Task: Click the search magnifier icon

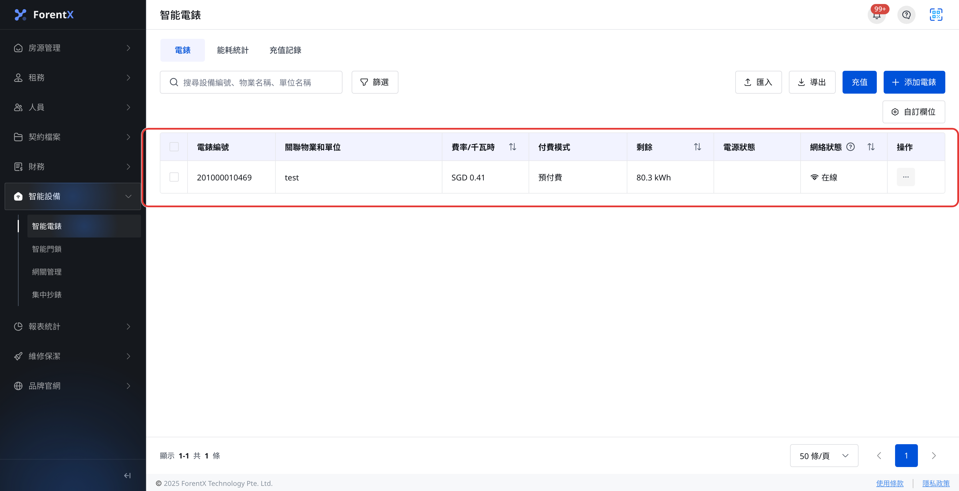Action: [x=174, y=82]
